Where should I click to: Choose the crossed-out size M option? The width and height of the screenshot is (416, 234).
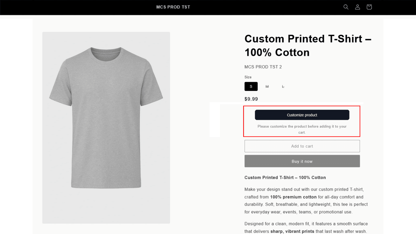[267, 86]
